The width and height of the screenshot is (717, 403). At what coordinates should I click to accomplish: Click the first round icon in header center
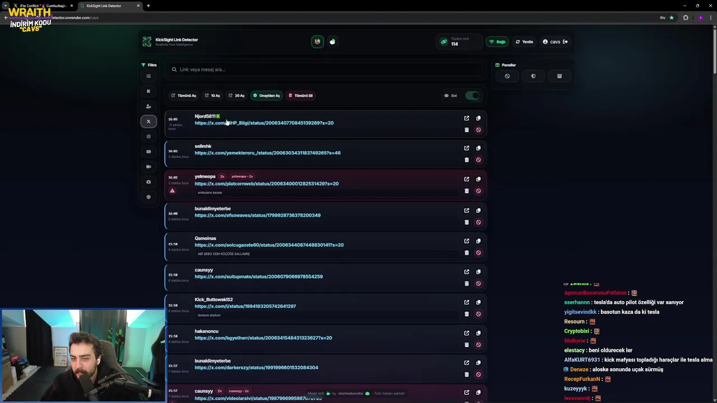[318, 41]
